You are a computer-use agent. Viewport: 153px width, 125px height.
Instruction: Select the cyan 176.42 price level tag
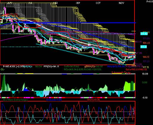[144, 34]
